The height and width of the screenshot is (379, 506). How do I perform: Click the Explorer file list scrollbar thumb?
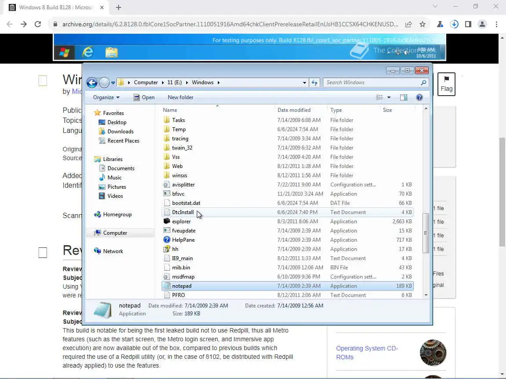426,232
